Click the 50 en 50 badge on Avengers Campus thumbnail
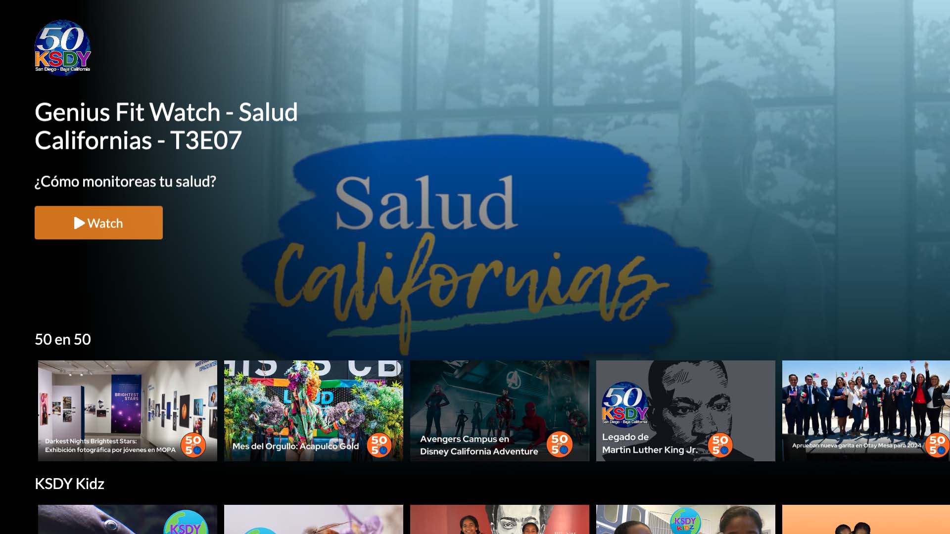950x534 pixels. [x=560, y=444]
